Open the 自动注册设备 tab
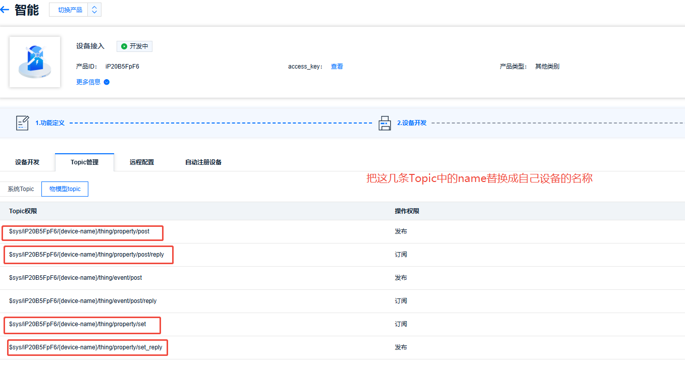 tap(203, 162)
